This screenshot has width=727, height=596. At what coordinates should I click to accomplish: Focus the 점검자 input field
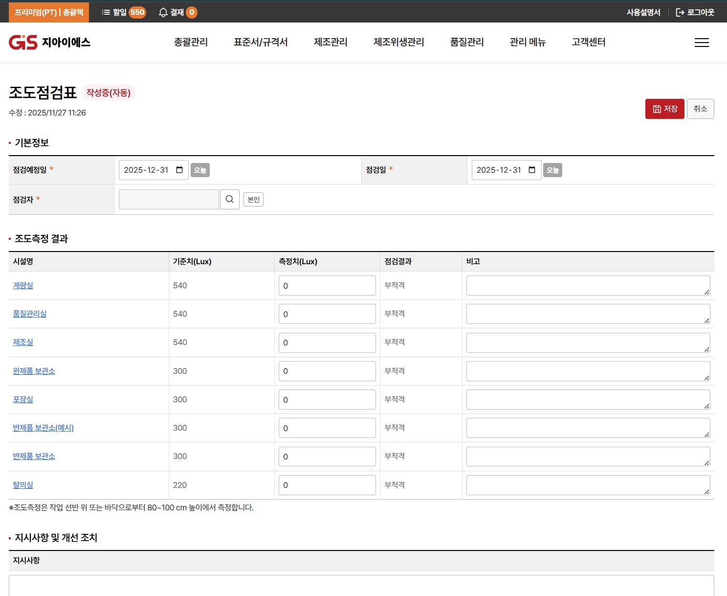click(169, 199)
